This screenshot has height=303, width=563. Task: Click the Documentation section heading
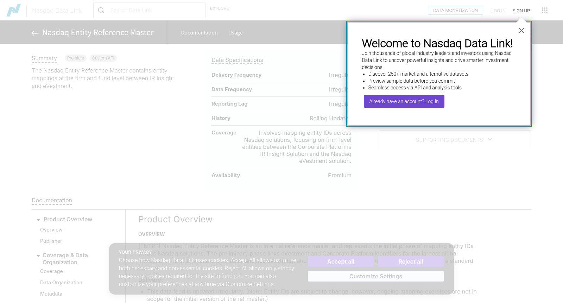point(52,201)
